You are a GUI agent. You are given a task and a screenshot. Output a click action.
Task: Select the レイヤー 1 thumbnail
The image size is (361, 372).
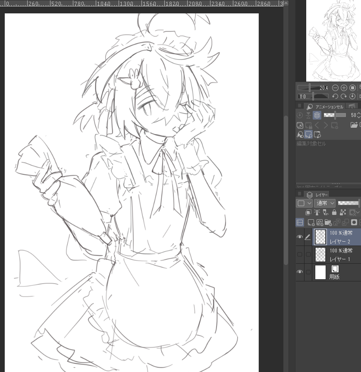tap(320, 254)
